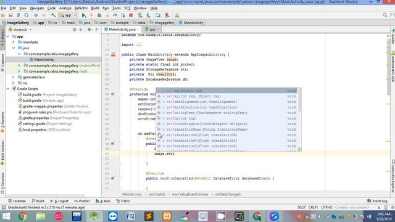Open Android Studio from the taskbar
This screenshot has width=395, height=222.
(x=94, y=216)
